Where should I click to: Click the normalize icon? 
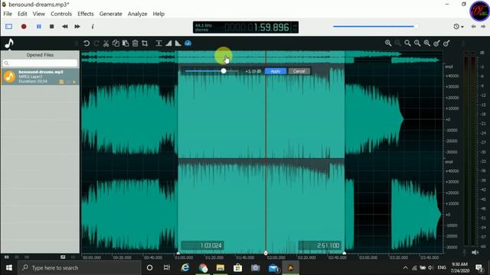(x=158, y=44)
